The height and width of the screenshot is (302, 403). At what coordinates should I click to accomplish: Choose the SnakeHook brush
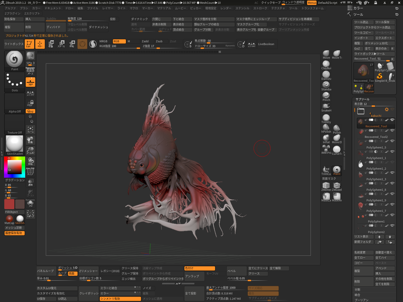coord(326,106)
